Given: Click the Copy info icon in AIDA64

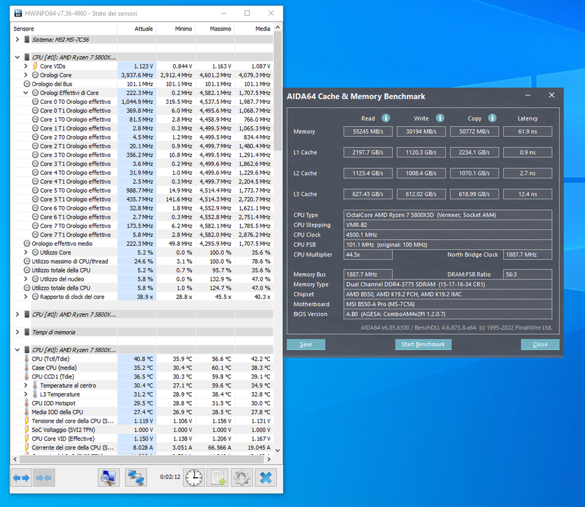Looking at the screenshot, I should coord(492,118).
